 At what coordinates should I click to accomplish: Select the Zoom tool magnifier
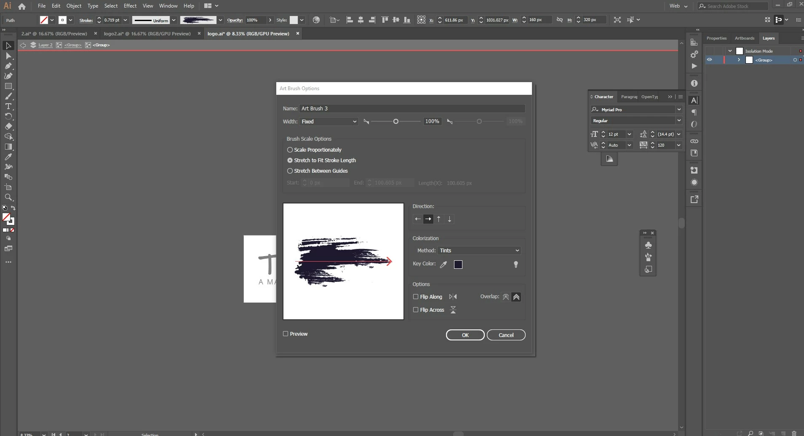click(8, 197)
